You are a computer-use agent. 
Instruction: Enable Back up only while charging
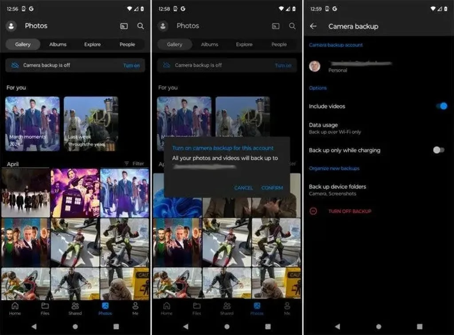tap(439, 150)
